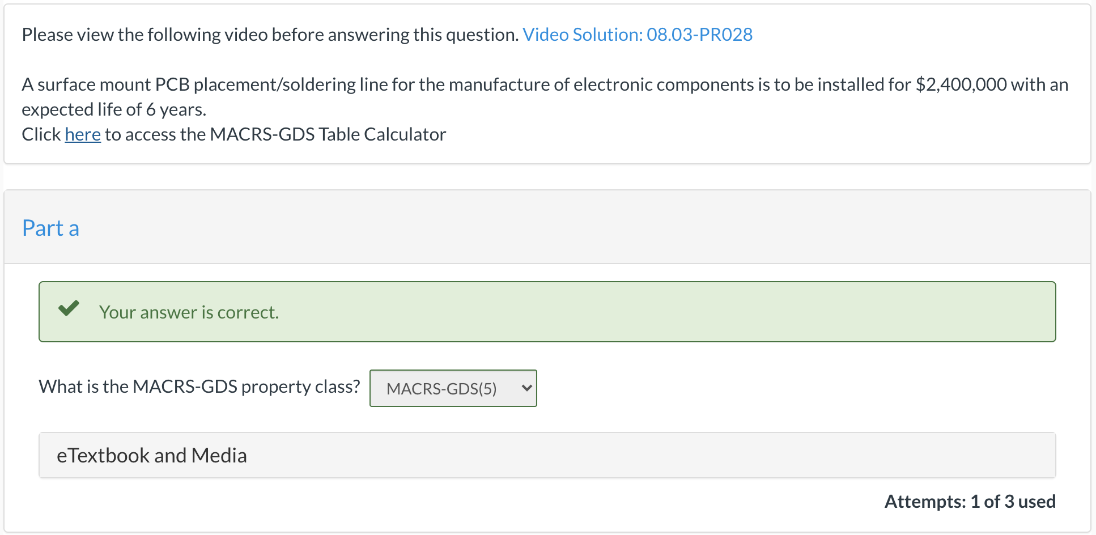Click the instruction text about viewing the video

point(269,34)
